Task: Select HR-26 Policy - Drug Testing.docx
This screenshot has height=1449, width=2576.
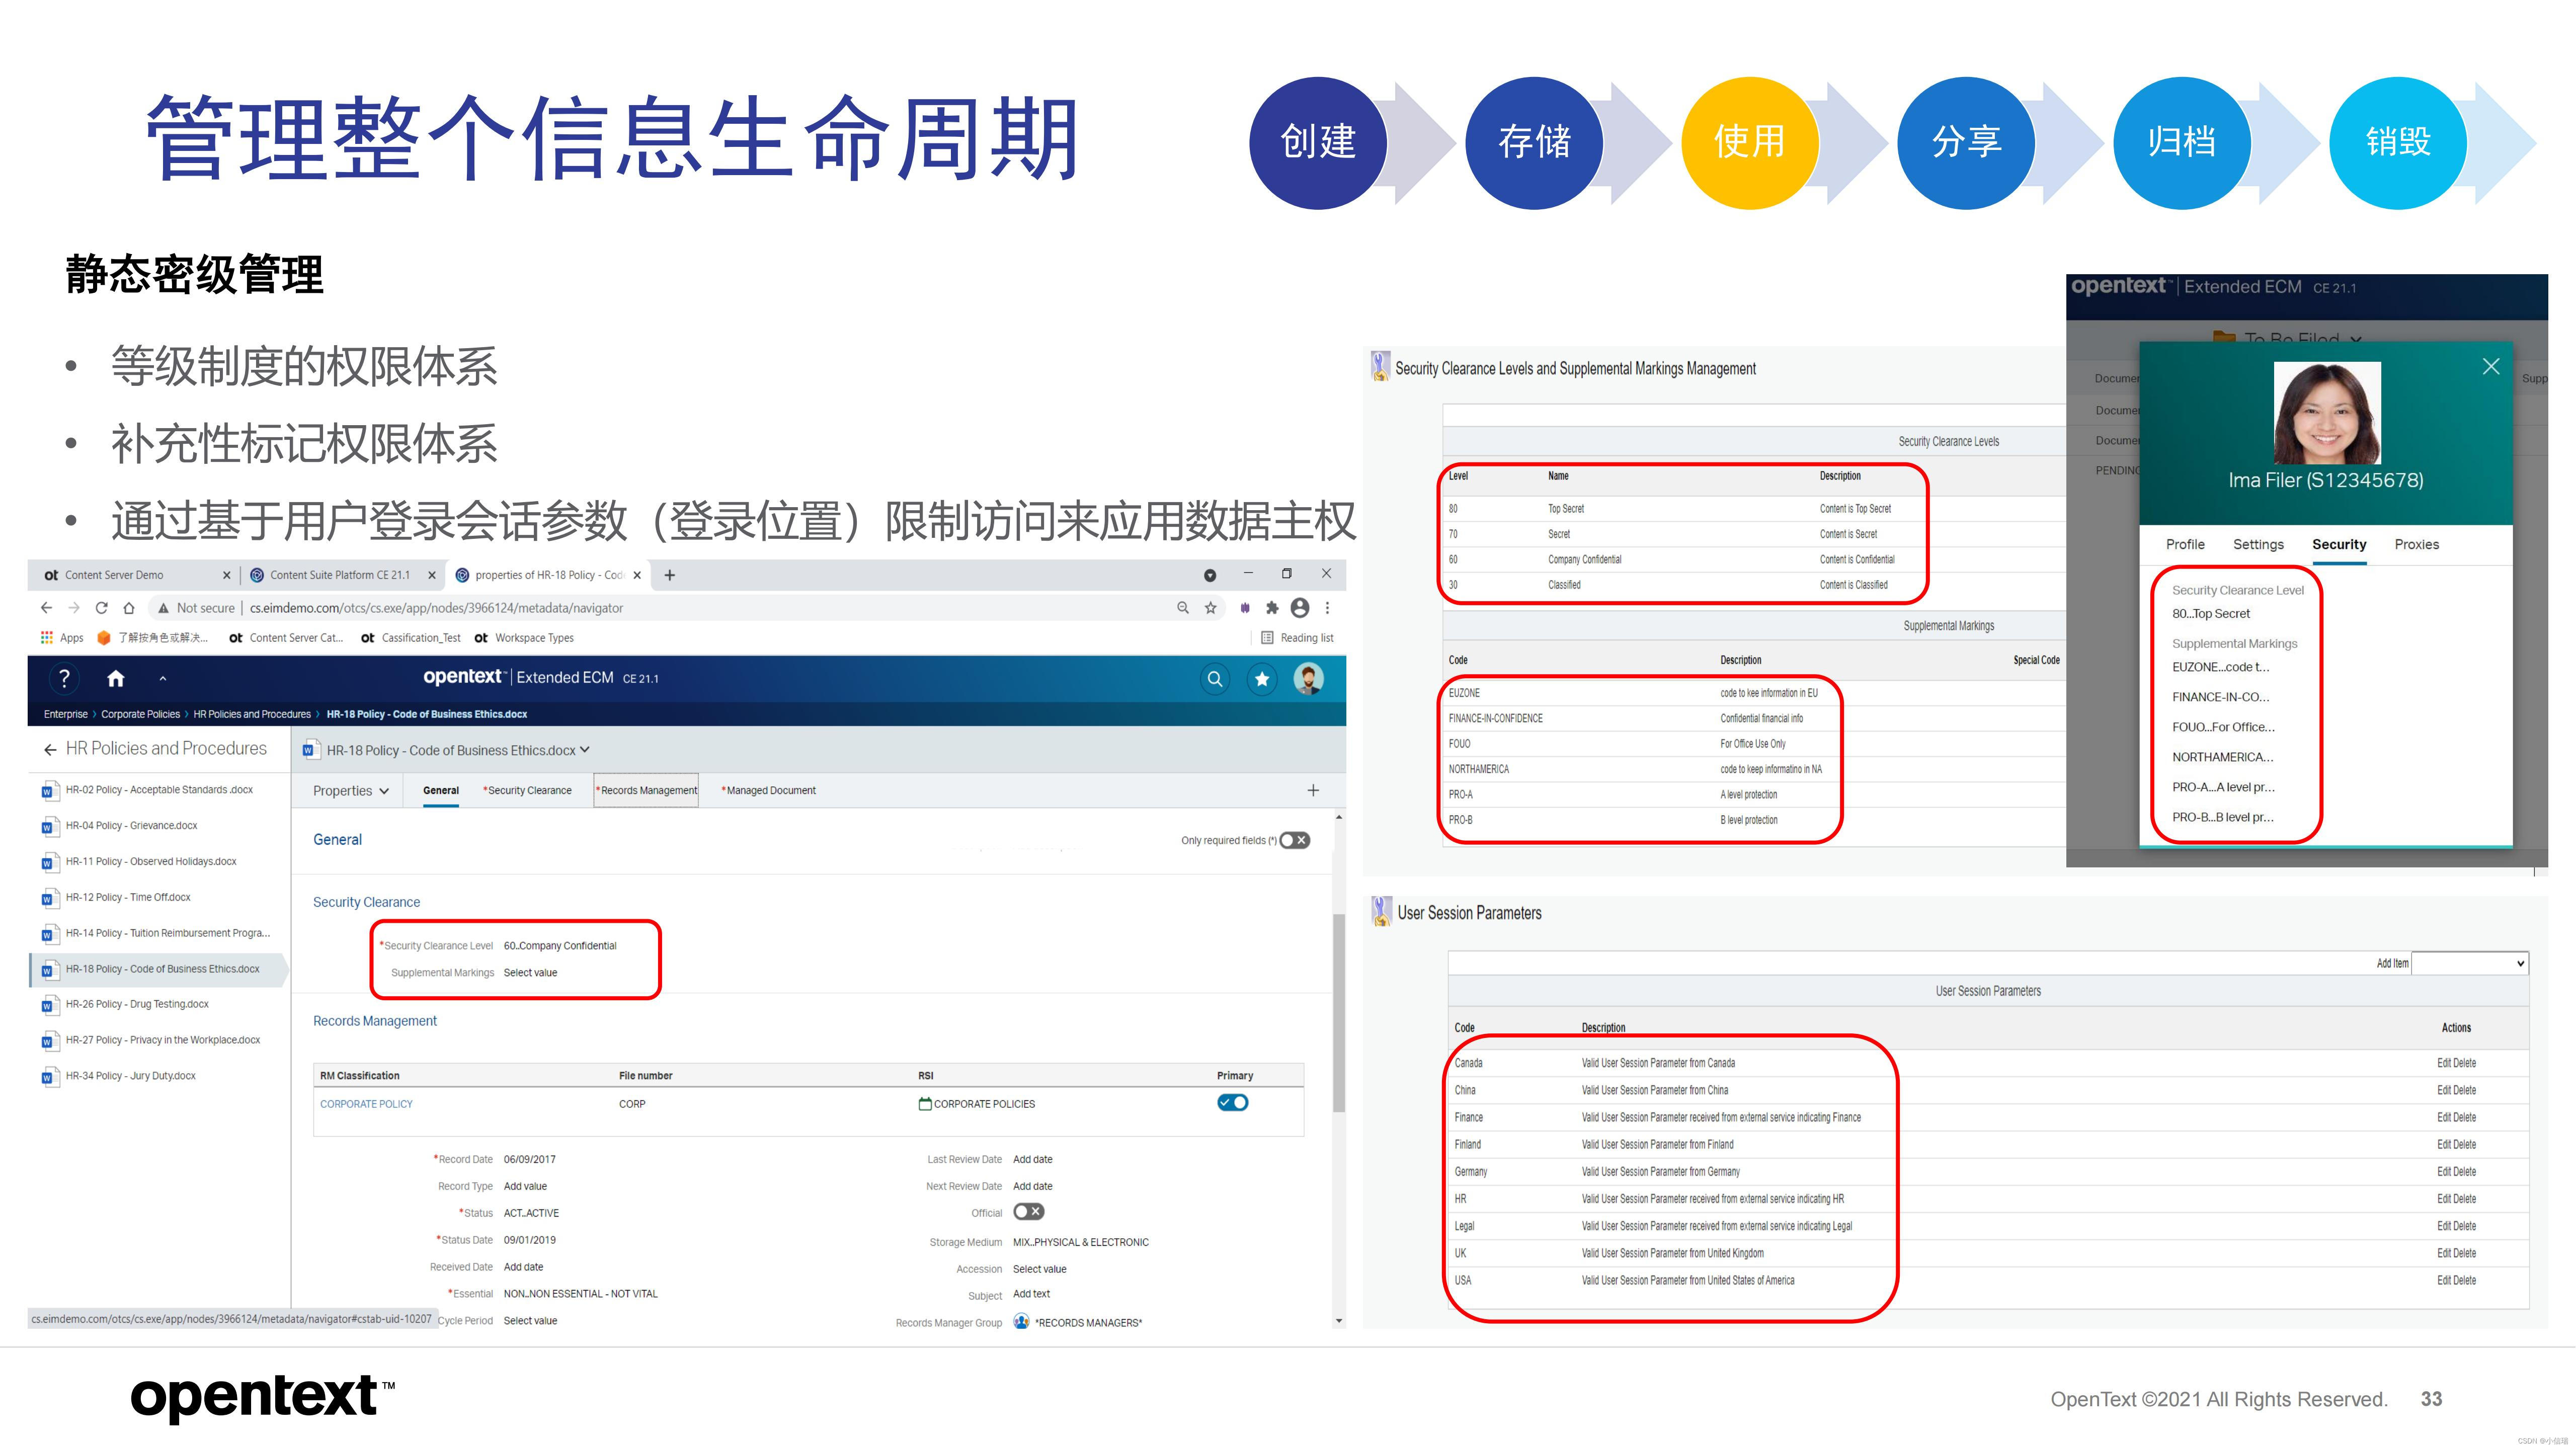Action: tap(137, 1004)
